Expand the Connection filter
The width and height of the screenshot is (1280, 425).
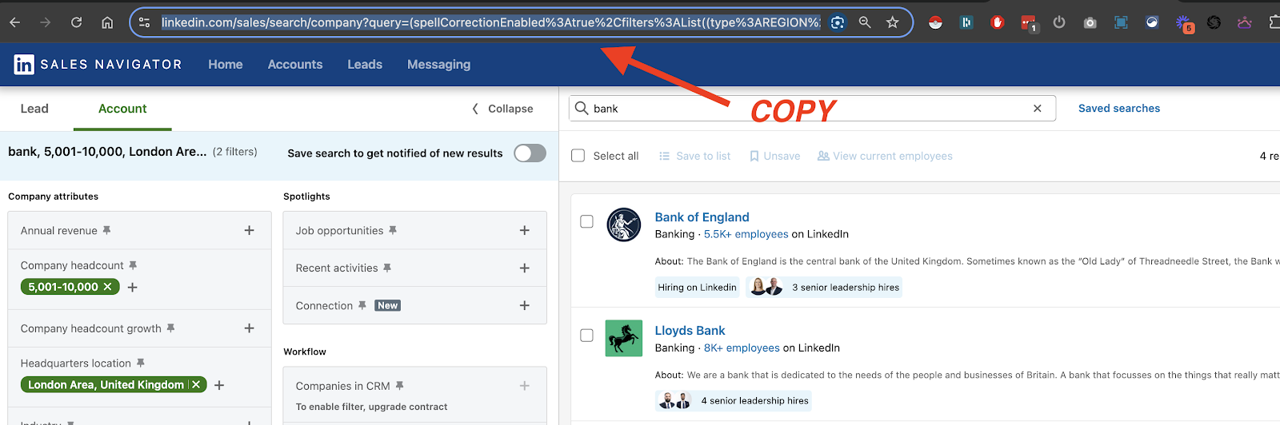click(525, 305)
